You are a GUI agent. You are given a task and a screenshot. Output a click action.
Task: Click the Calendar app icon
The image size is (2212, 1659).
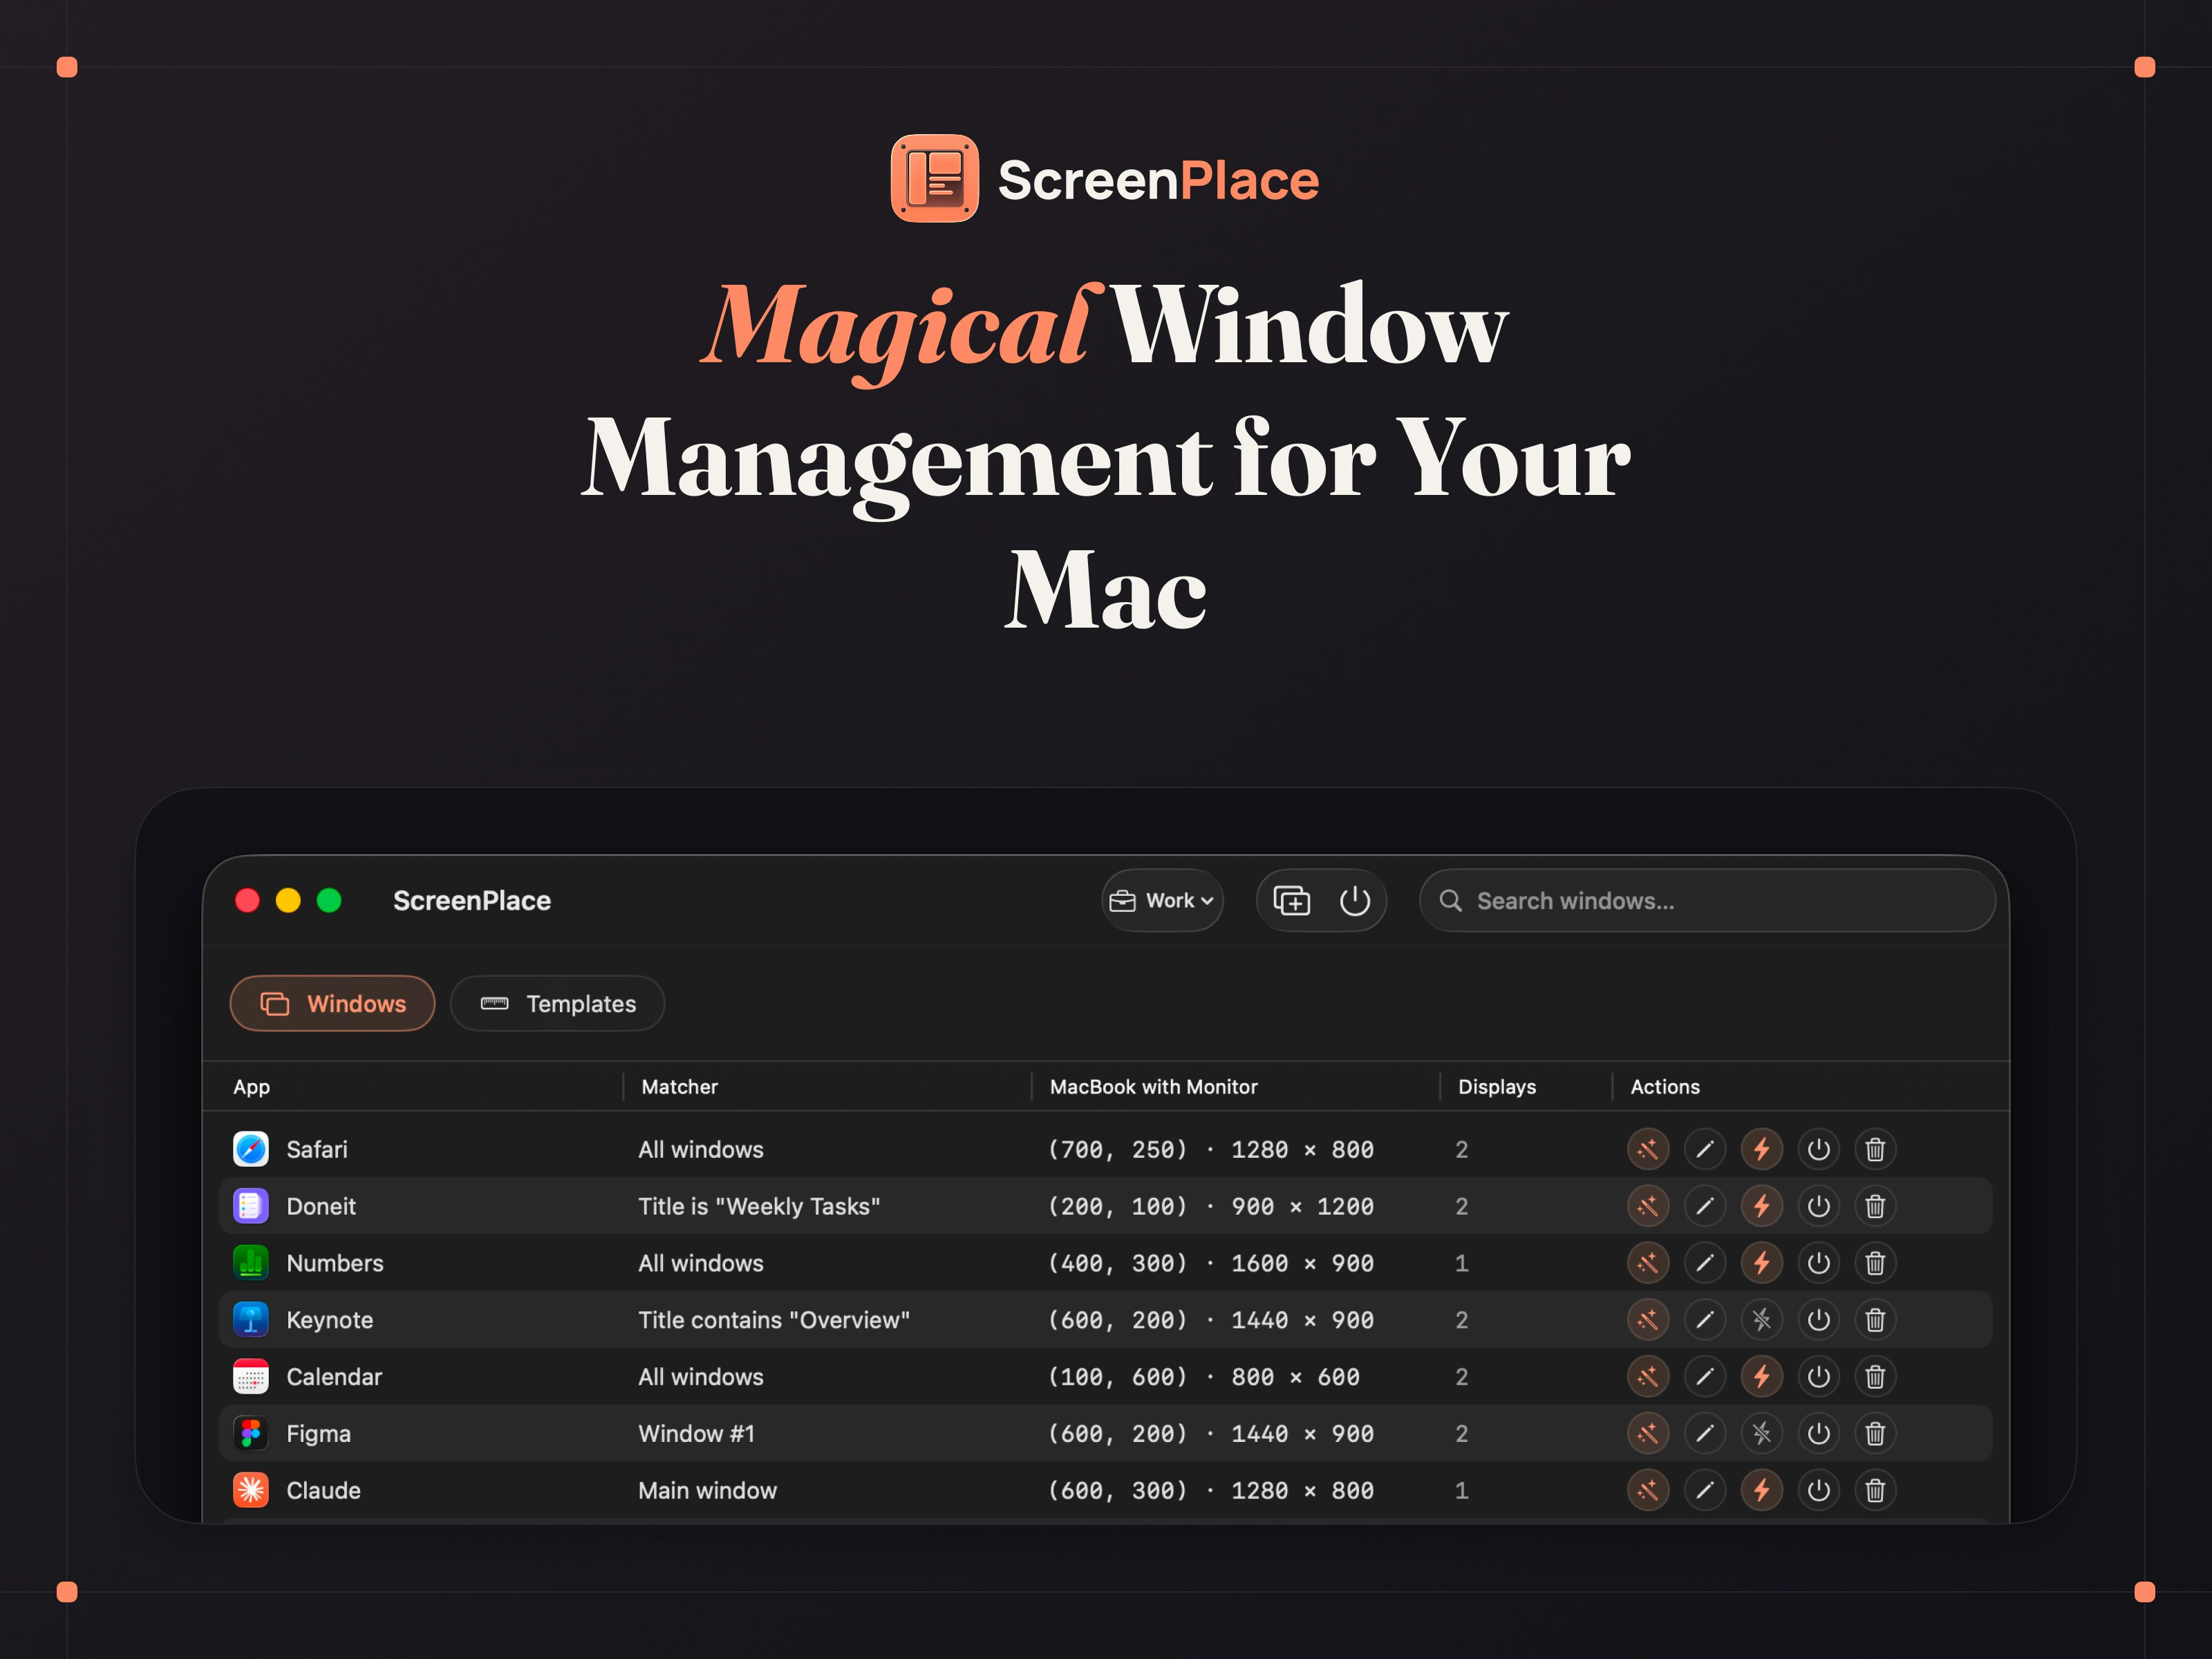click(251, 1377)
